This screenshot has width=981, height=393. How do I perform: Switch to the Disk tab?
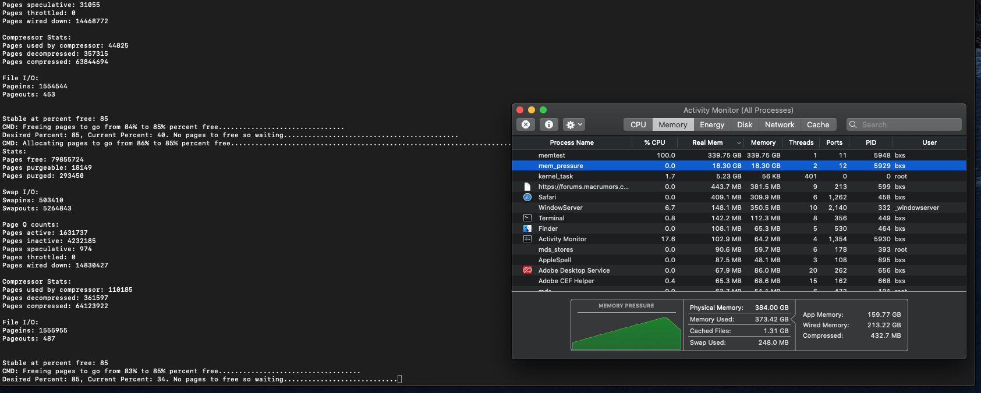(745, 124)
